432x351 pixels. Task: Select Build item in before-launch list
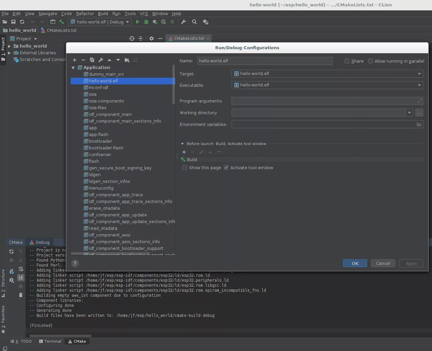pyautogui.click(x=302, y=159)
